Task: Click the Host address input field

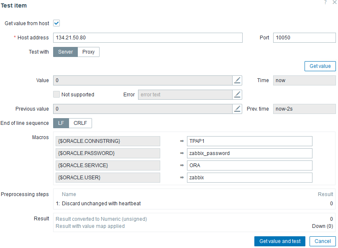Action: click(x=148, y=38)
